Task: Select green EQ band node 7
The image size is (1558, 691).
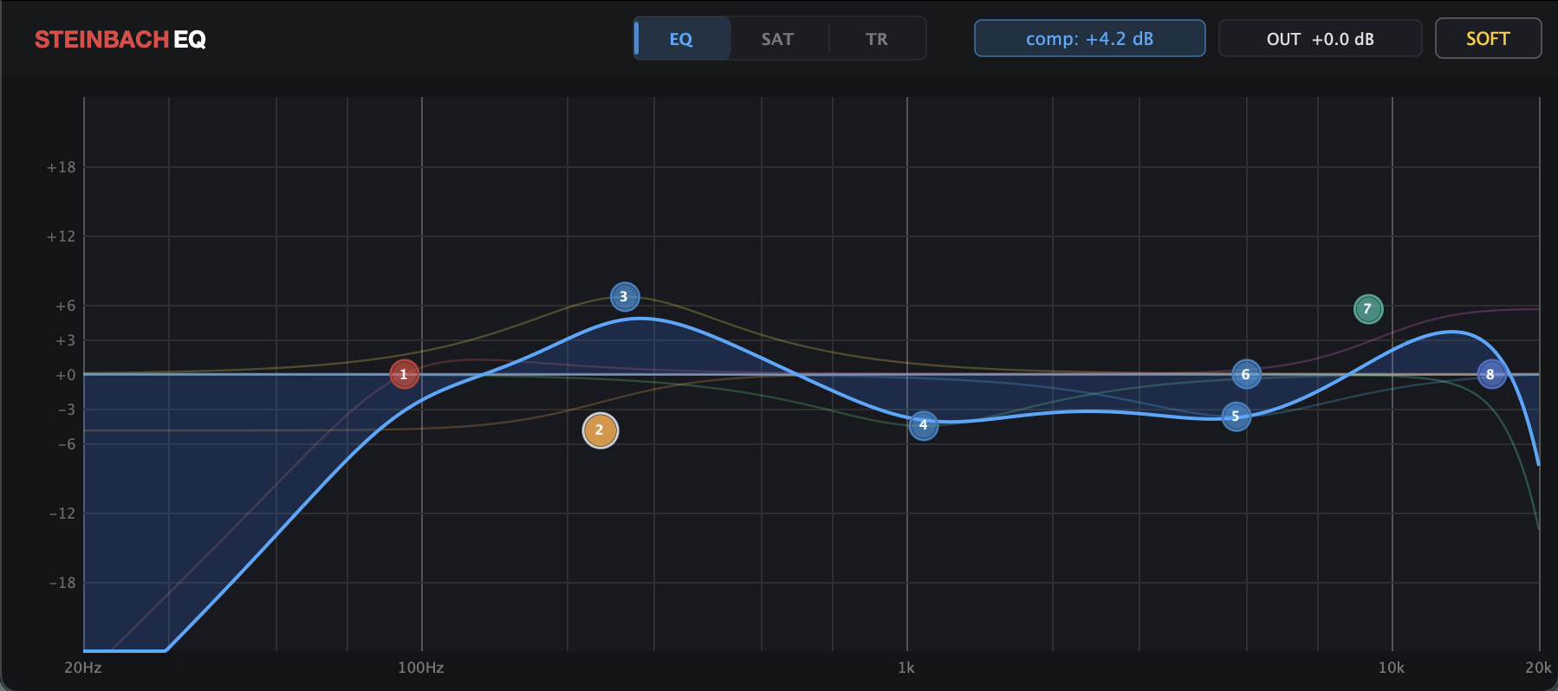Action: click(1368, 309)
